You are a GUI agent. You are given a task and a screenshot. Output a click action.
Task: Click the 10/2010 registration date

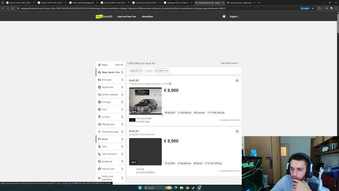(x=170, y=163)
